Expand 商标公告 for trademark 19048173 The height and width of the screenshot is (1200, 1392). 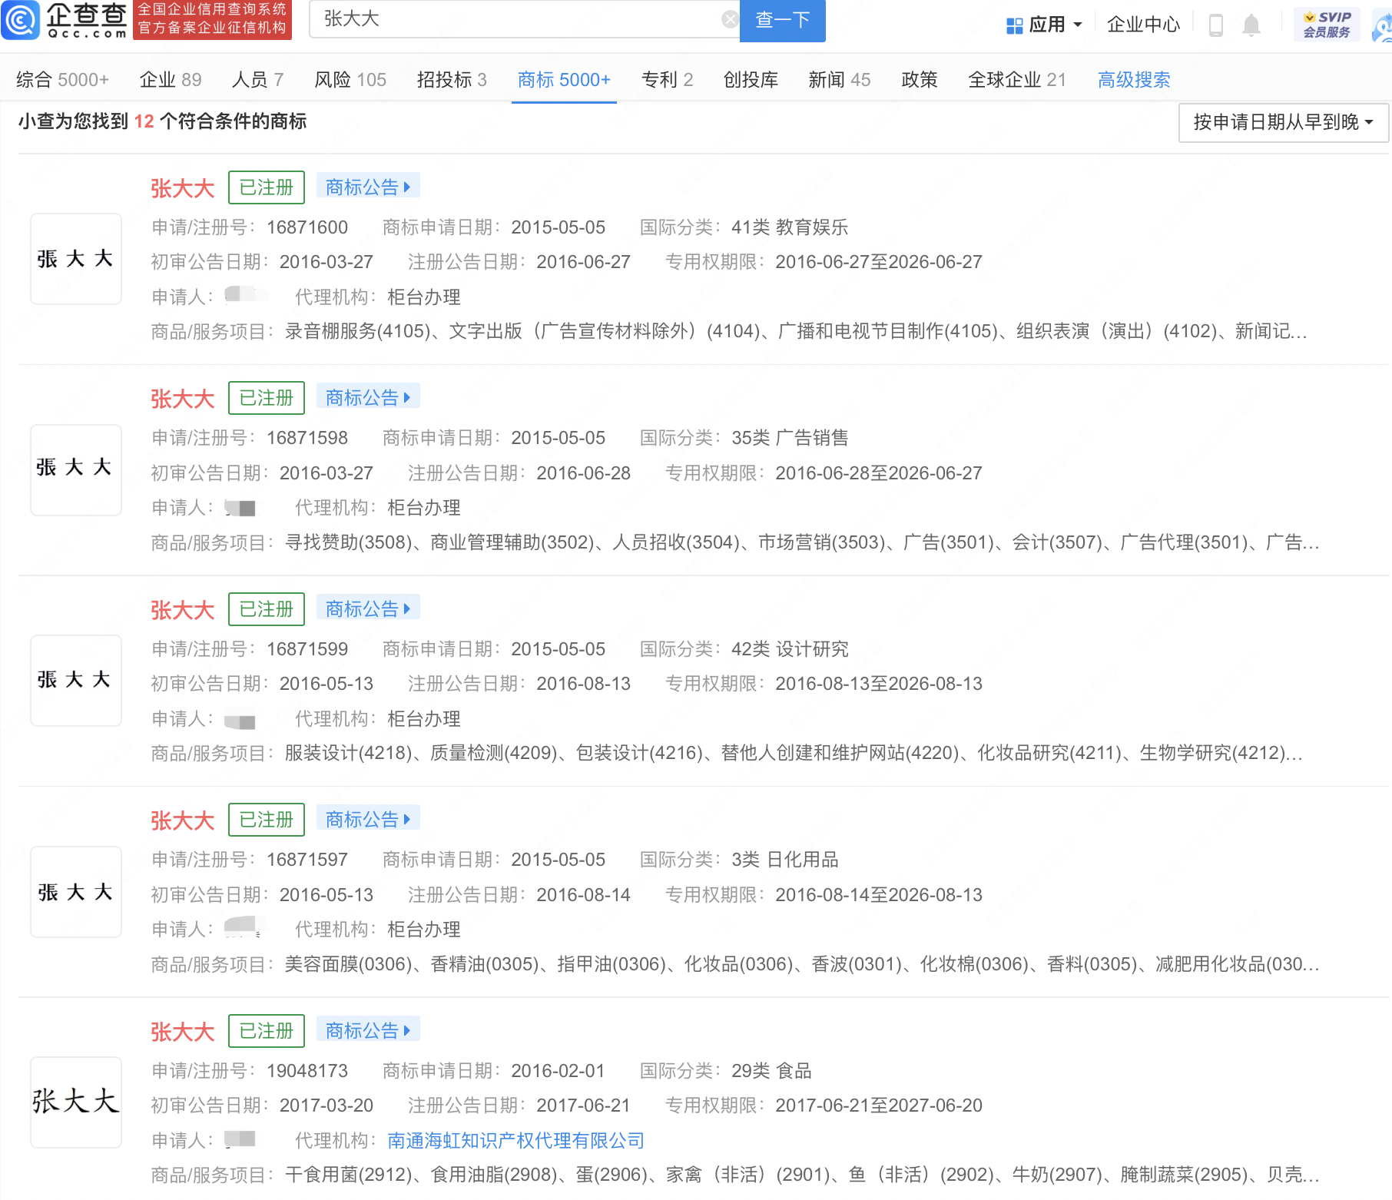click(368, 1029)
